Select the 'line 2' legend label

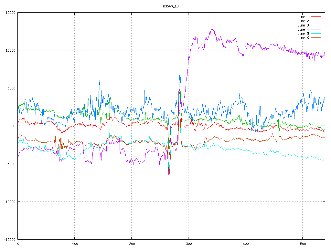pos(303,21)
